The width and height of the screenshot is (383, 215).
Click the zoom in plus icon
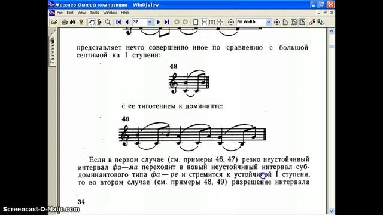pyautogui.click(x=276, y=22)
